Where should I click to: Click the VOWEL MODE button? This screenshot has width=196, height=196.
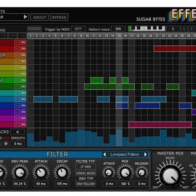(x=86, y=173)
